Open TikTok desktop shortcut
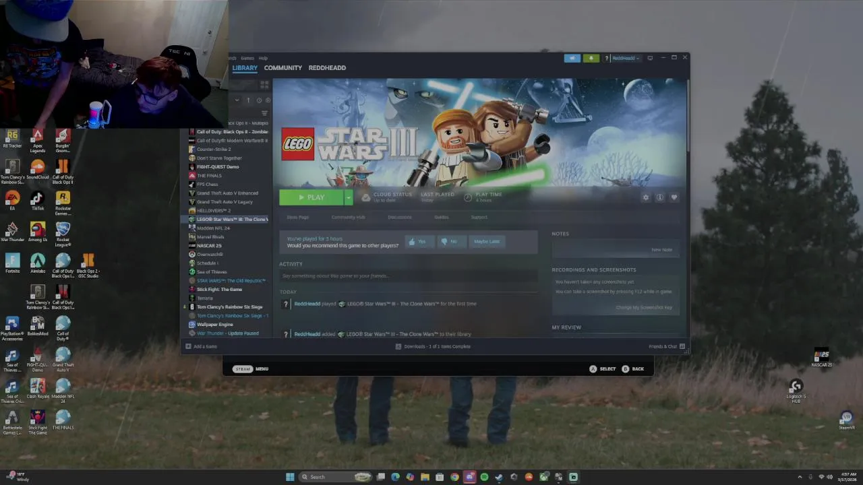 tap(37, 201)
